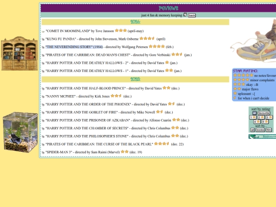Show only film reviews
The width and height of the screenshot is (276, 207).
[x=269, y=130]
